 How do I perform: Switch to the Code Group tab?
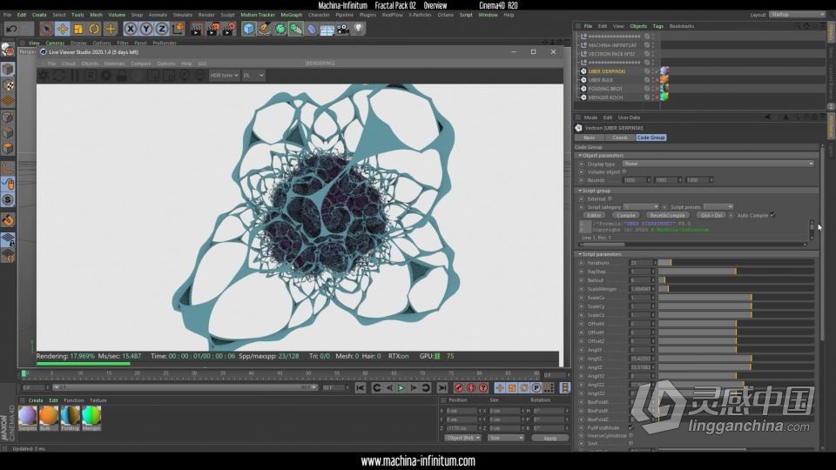pos(651,138)
